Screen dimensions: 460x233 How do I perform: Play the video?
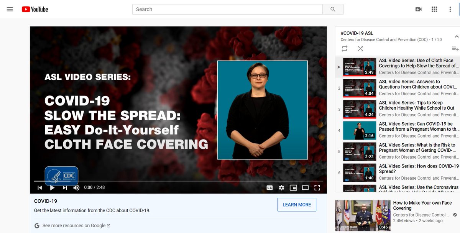point(53,187)
